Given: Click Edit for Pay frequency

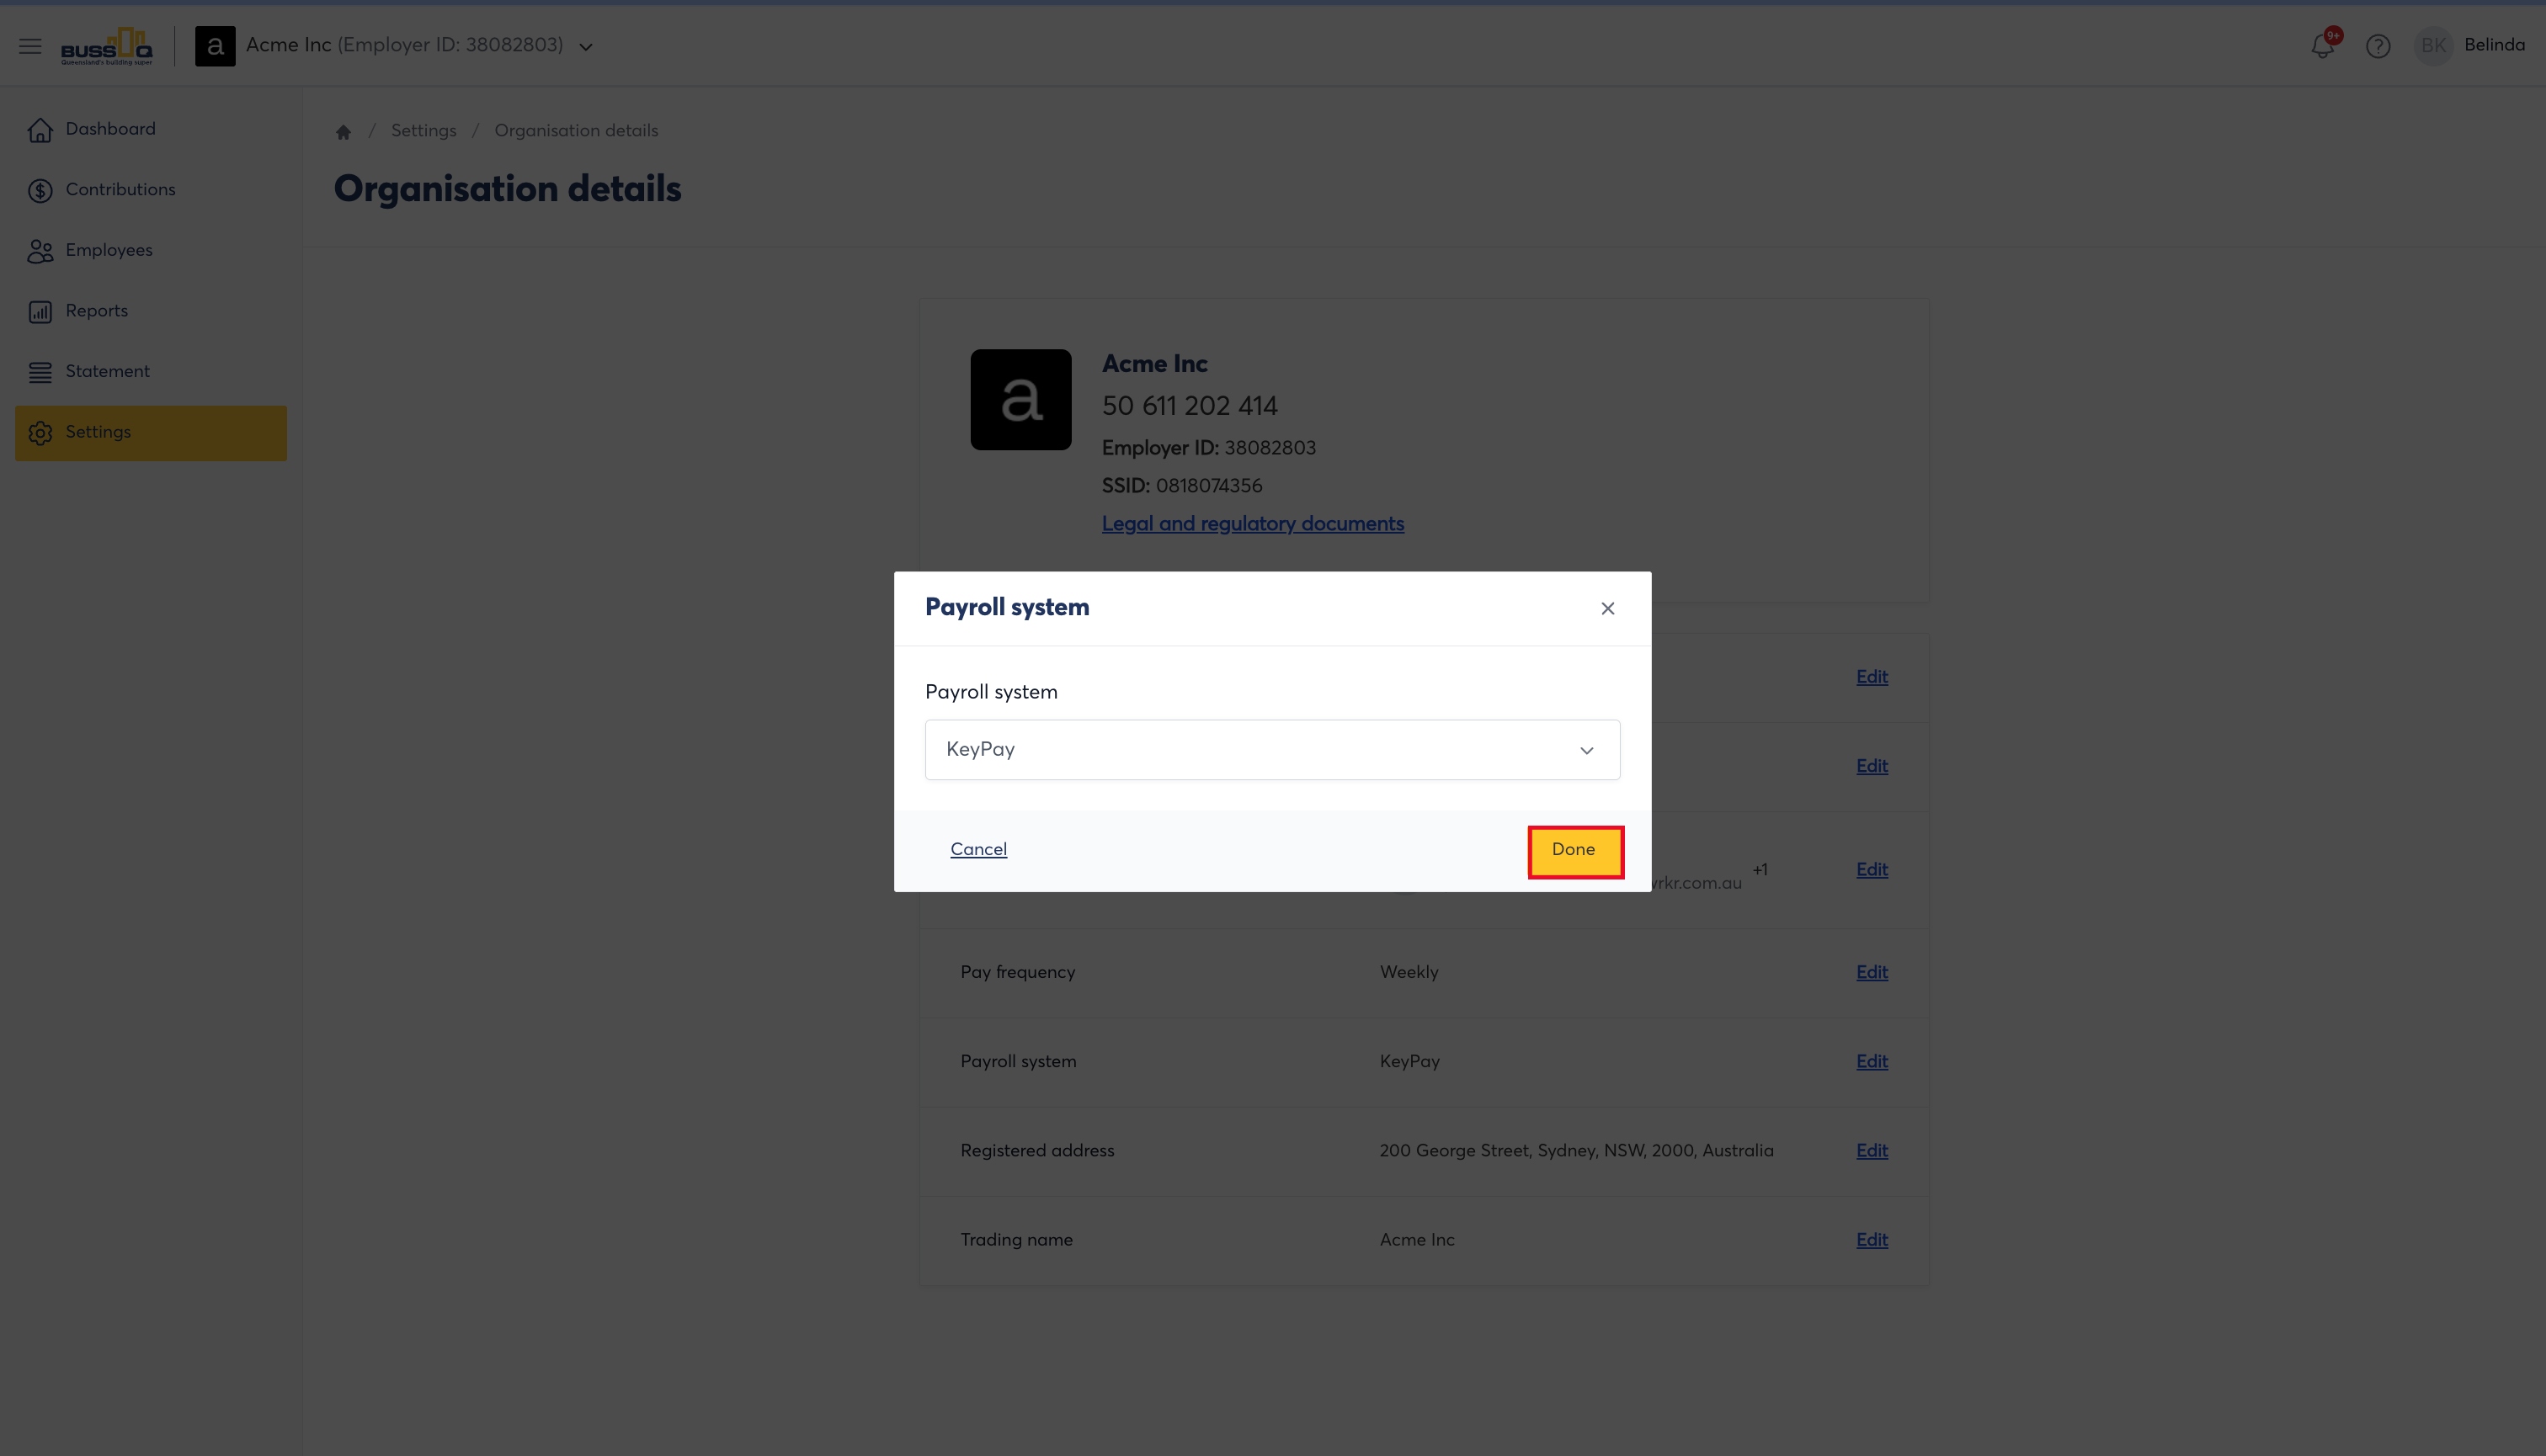Looking at the screenshot, I should tap(1872, 973).
